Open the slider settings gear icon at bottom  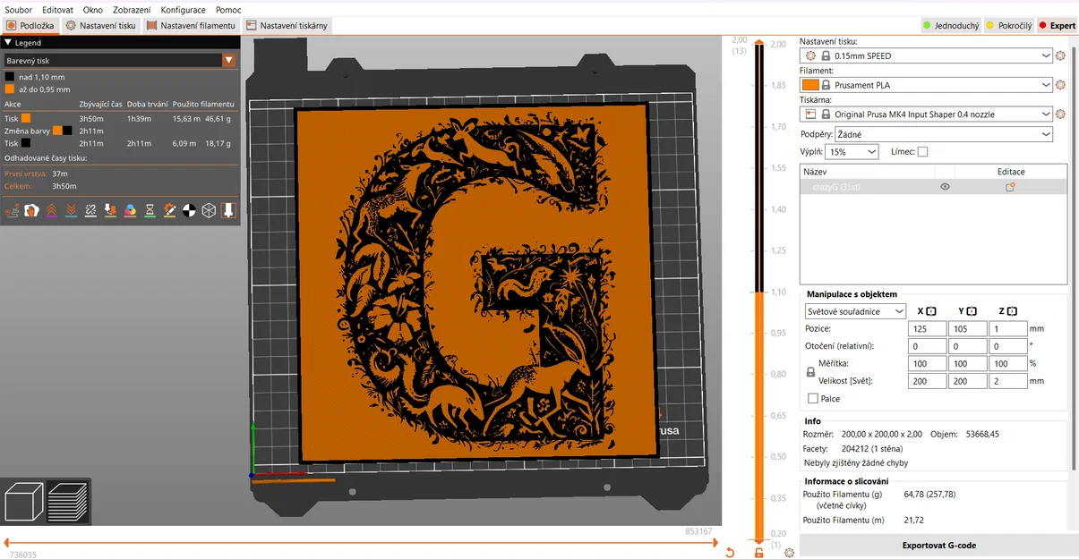pos(789,553)
